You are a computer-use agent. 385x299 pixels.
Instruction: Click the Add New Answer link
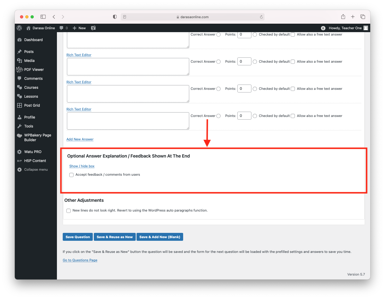tap(80, 139)
